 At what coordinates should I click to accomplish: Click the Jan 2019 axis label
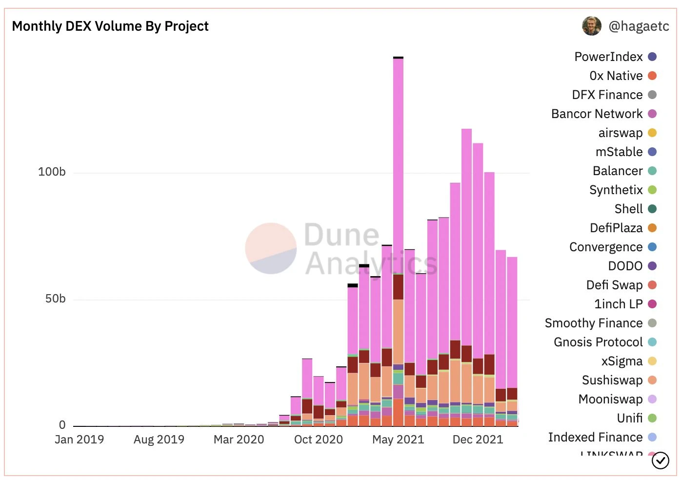pos(80,440)
